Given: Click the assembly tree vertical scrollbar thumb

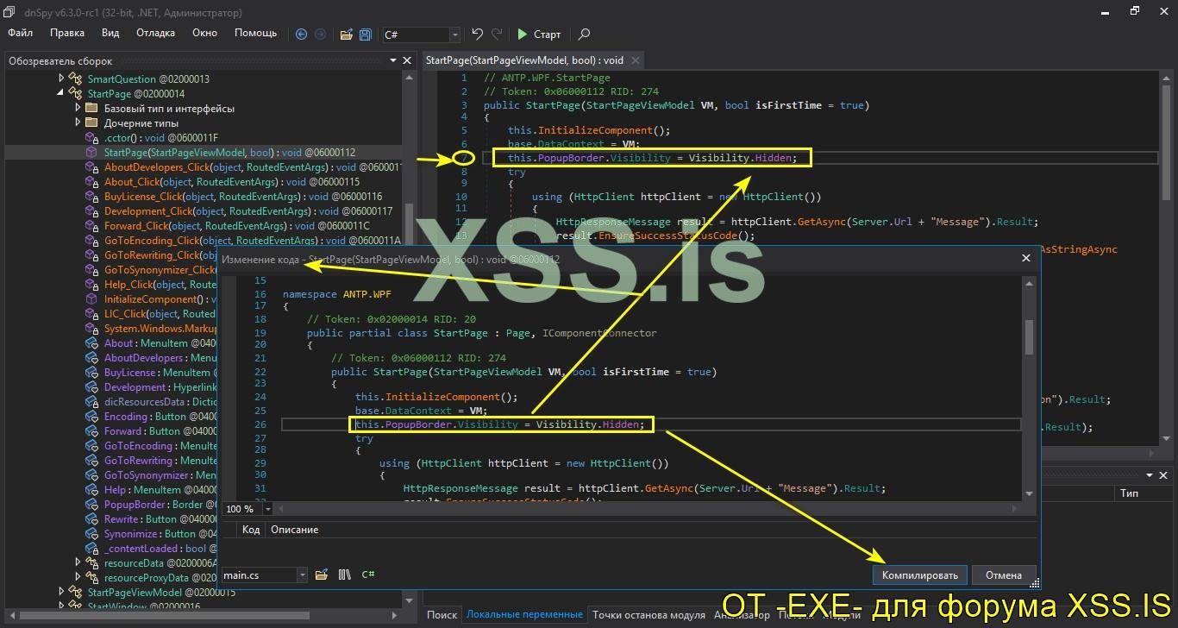Looking at the screenshot, I should (x=410, y=226).
